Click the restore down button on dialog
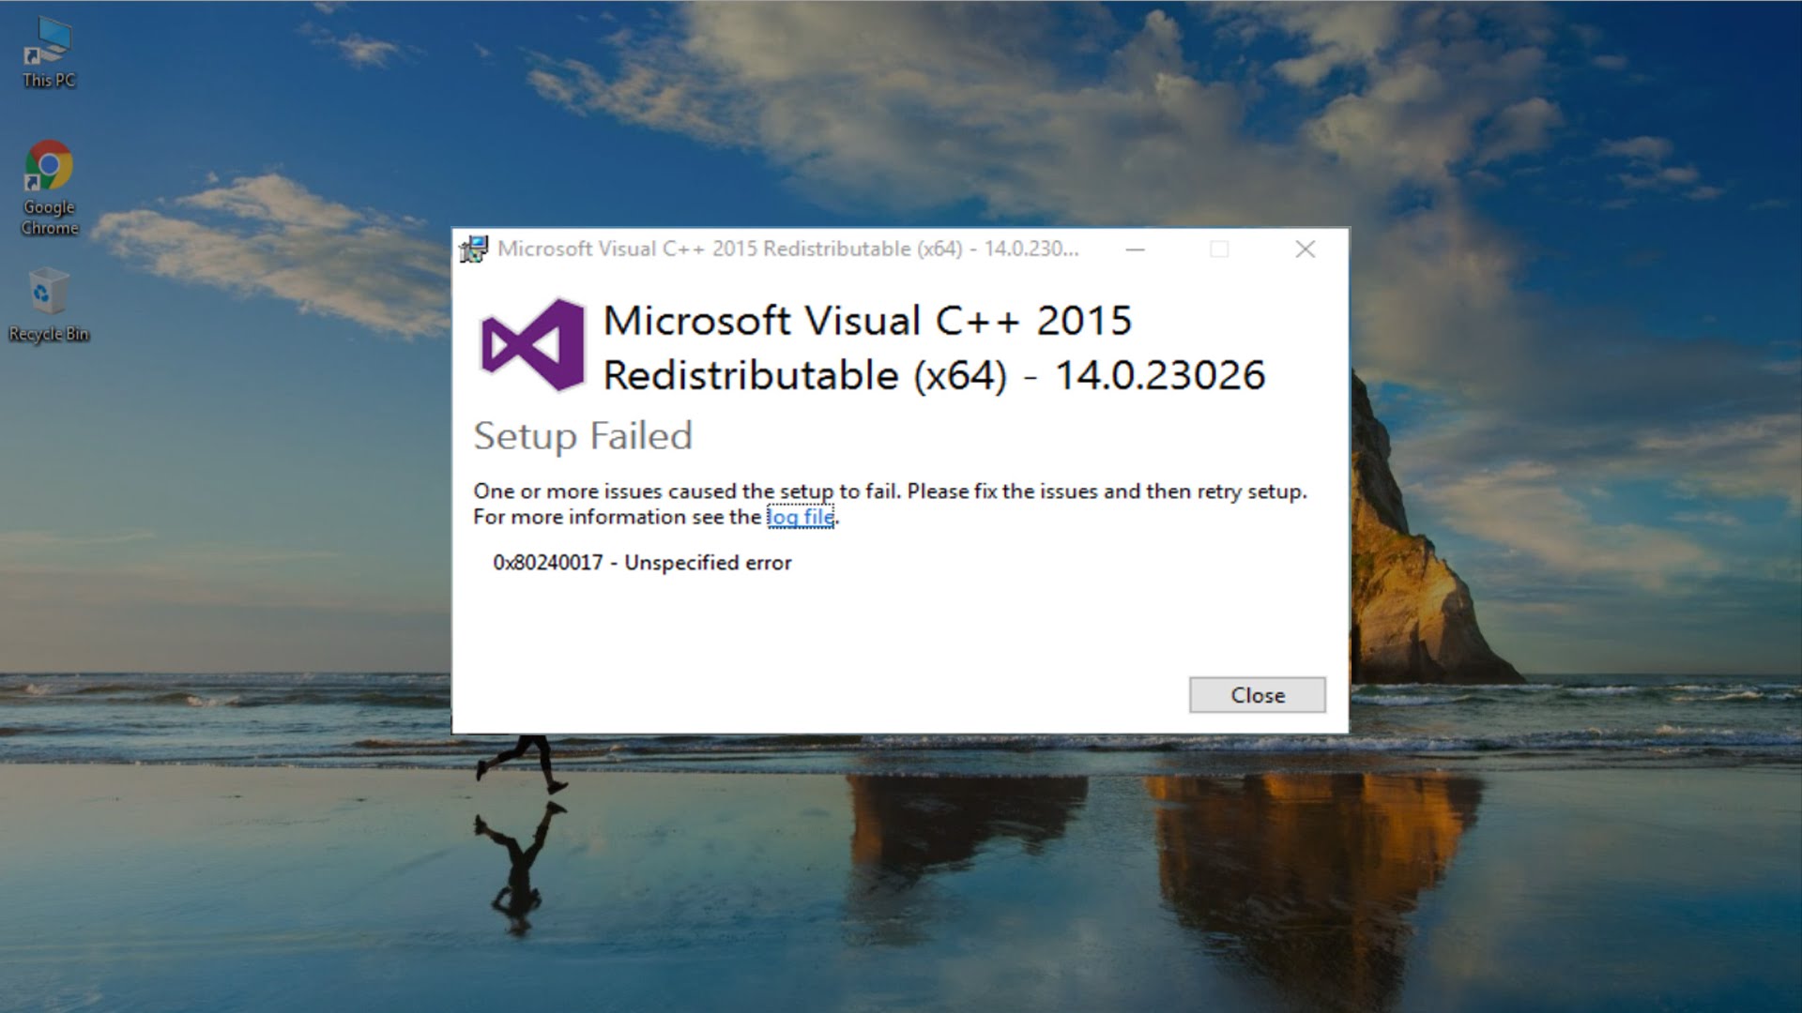The image size is (1802, 1013). click(1219, 249)
